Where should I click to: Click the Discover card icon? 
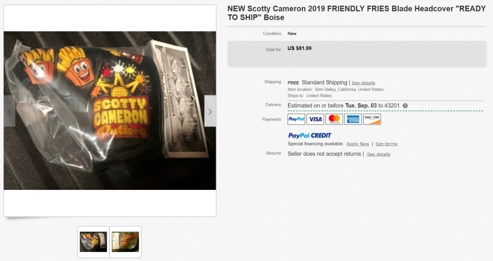372,119
